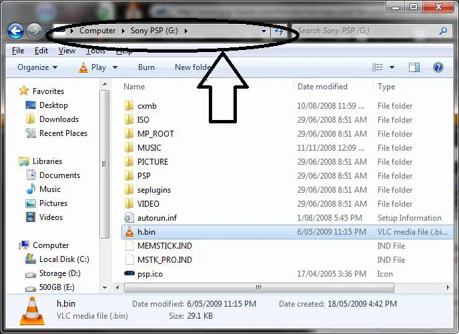
Task: Click the VIDEO folder icon
Action: tap(129, 204)
